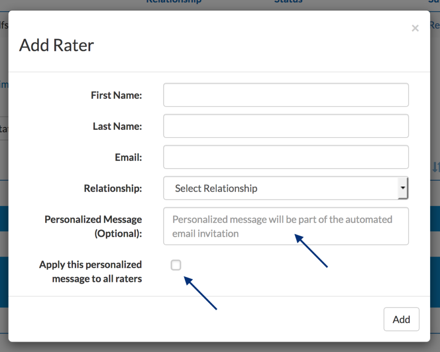Click the Add Rater dialog heading
The width and height of the screenshot is (440, 352).
[56, 45]
